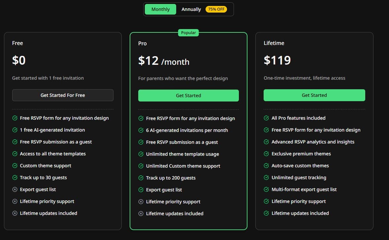The width and height of the screenshot is (389, 240).
Task: Click the $119 Lifetime price
Action: click(x=277, y=60)
